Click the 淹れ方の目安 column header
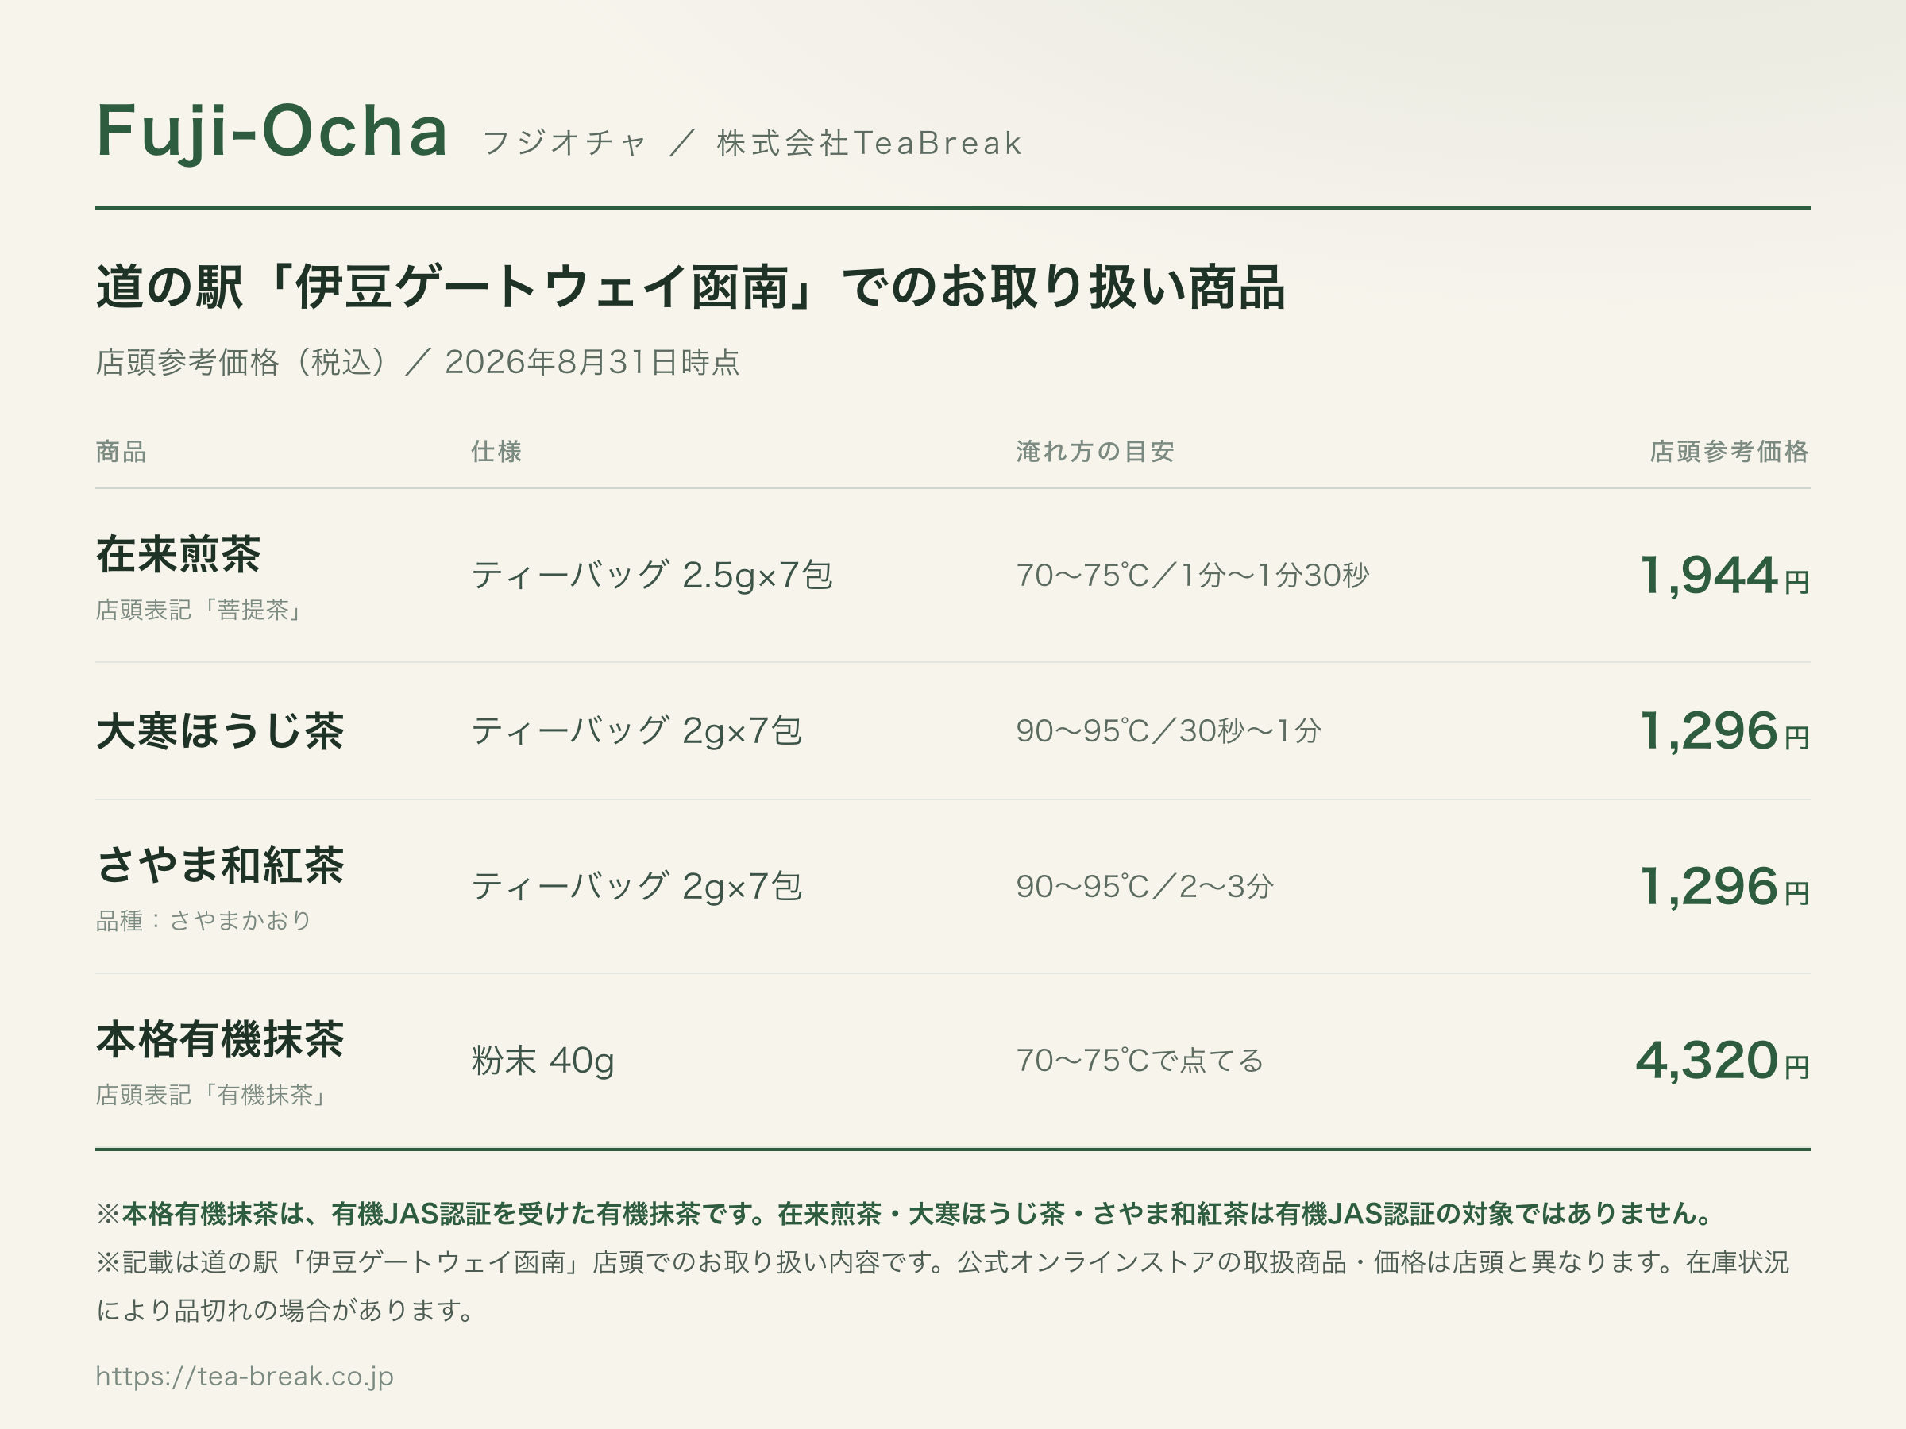This screenshot has width=1906, height=1429. (x=1095, y=452)
